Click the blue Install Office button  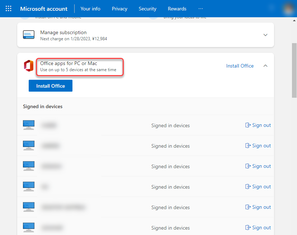51,86
